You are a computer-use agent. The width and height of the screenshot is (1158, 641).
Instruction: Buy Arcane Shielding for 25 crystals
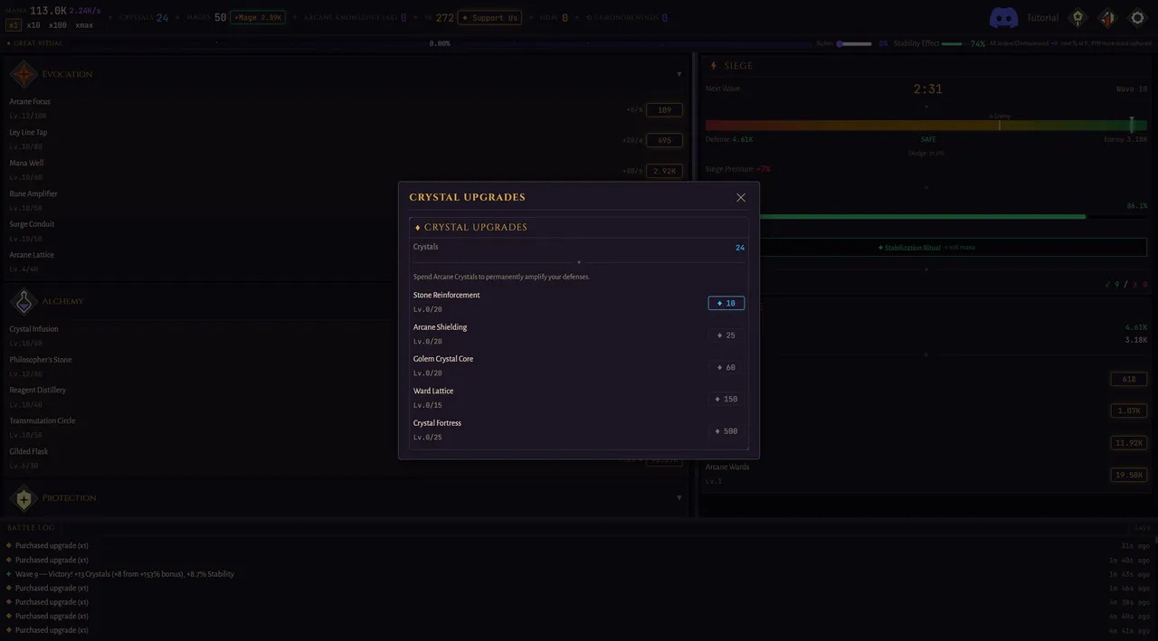(x=726, y=335)
